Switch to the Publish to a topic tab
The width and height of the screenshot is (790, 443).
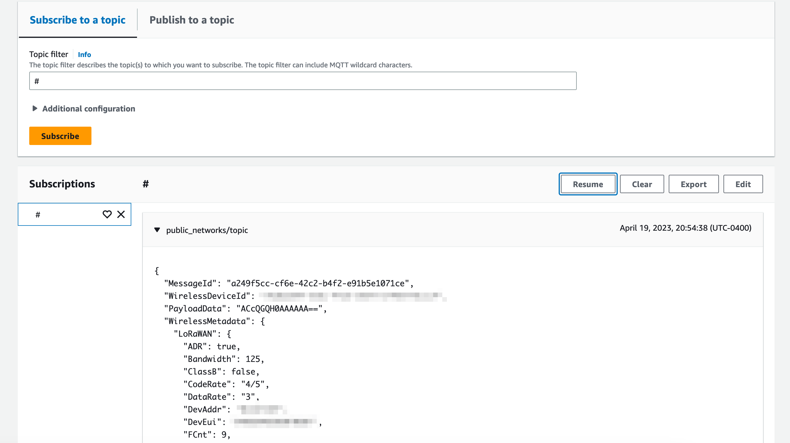pyautogui.click(x=192, y=20)
